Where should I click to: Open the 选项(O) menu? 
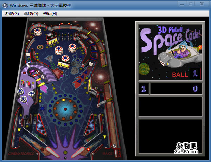coord(31,14)
